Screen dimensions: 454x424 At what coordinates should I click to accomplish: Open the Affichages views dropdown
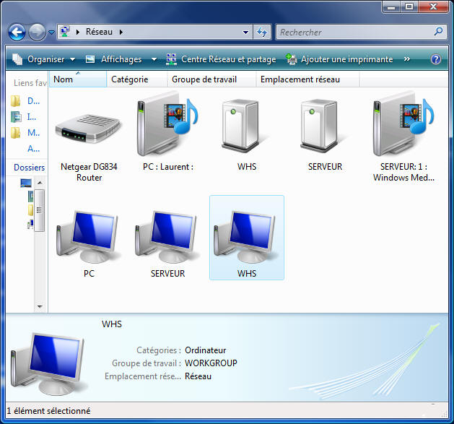pyautogui.click(x=120, y=59)
